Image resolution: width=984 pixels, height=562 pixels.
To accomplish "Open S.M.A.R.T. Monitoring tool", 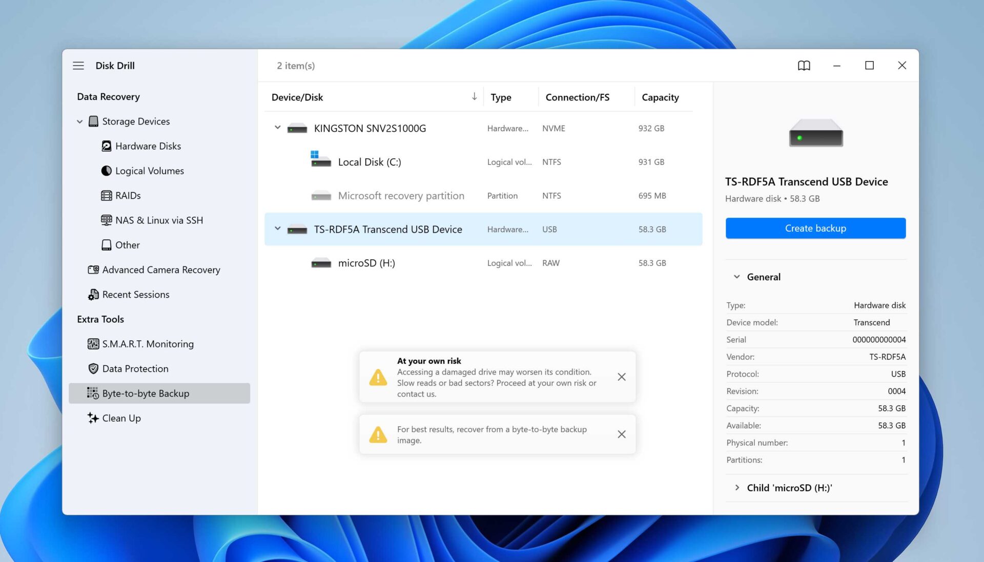I will 148,344.
